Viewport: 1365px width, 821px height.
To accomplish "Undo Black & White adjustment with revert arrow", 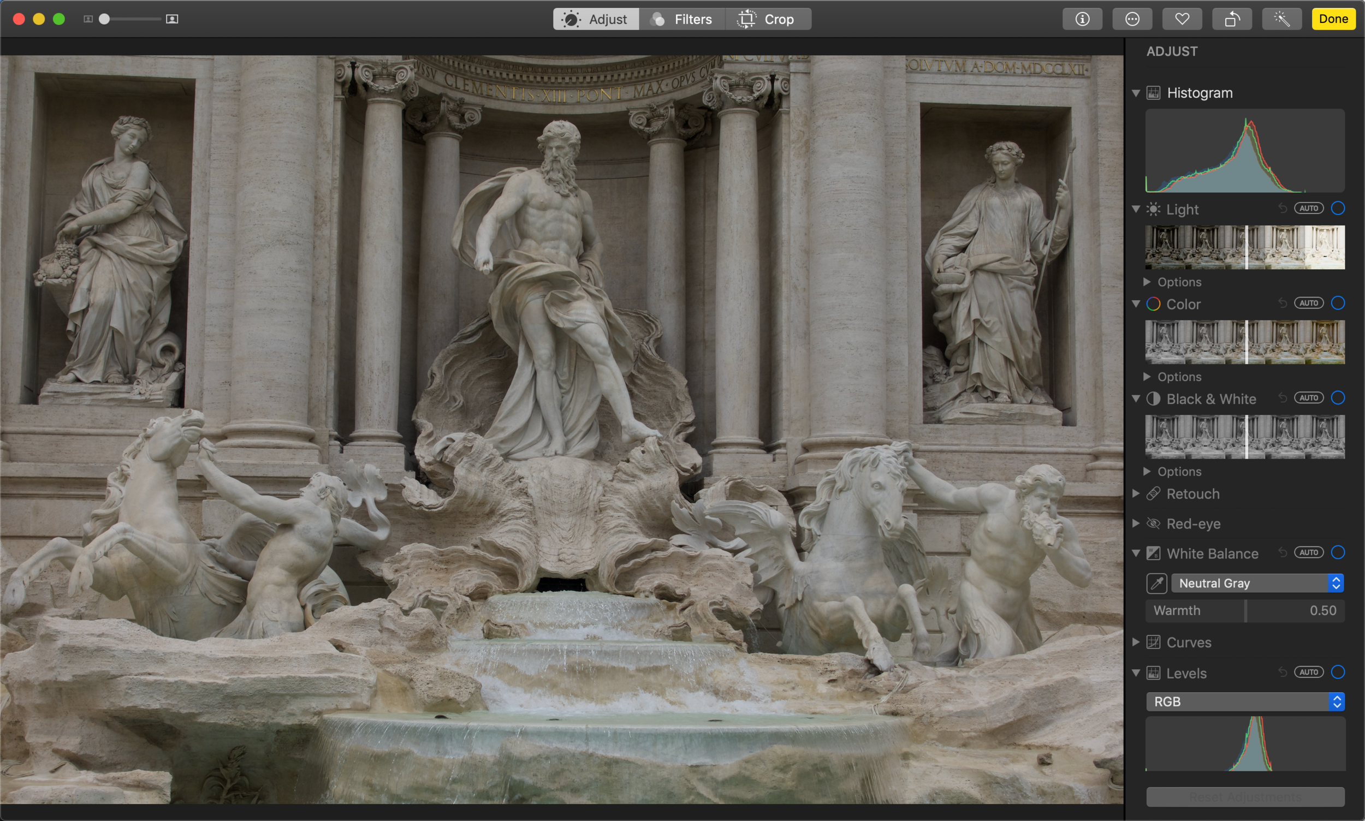I will tap(1283, 398).
